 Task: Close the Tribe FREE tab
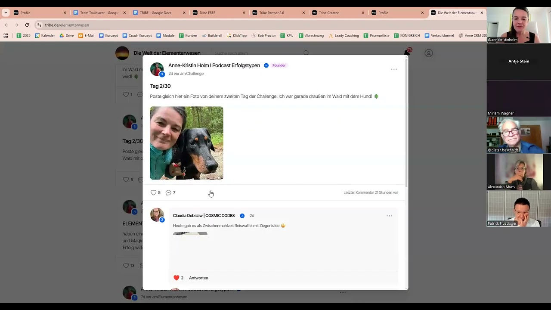click(244, 12)
